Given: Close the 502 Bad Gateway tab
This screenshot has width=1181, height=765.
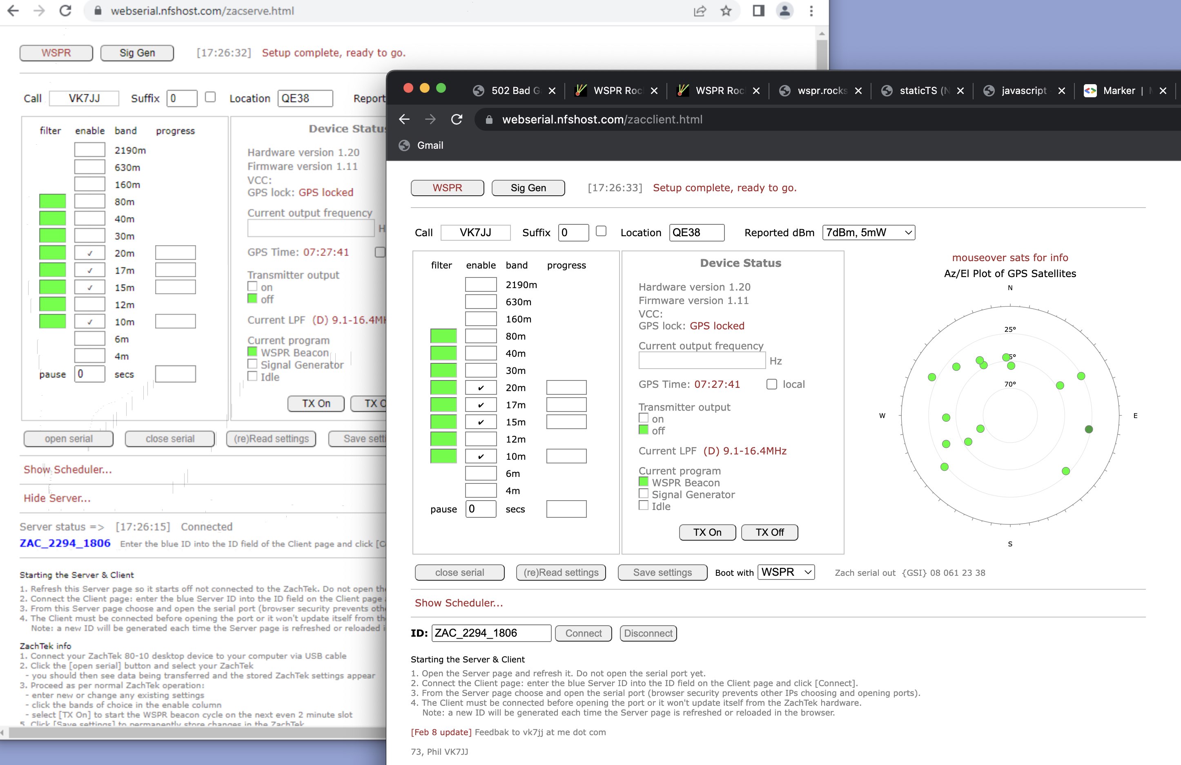Looking at the screenshot, I should (x=552, y=91).
